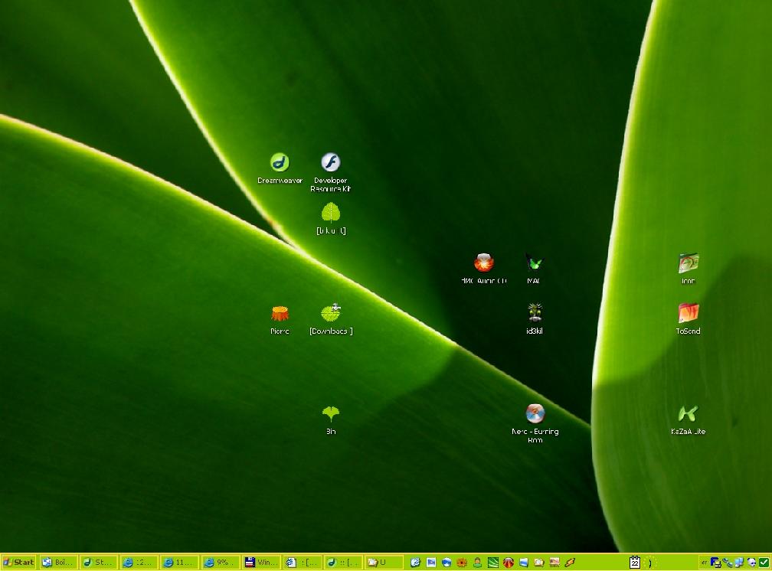The image size is (772, 571).
Task: Click the green checkmark tray icon
Action: pyautogui.click(x=764, y=562)
